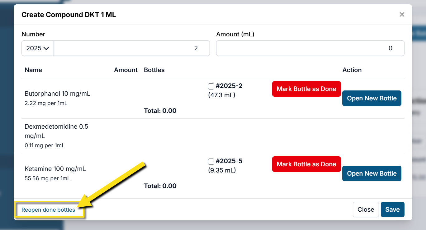426x230 pixels.
Task: Click the #2025-5 bottle label
Action: [229, 161]
